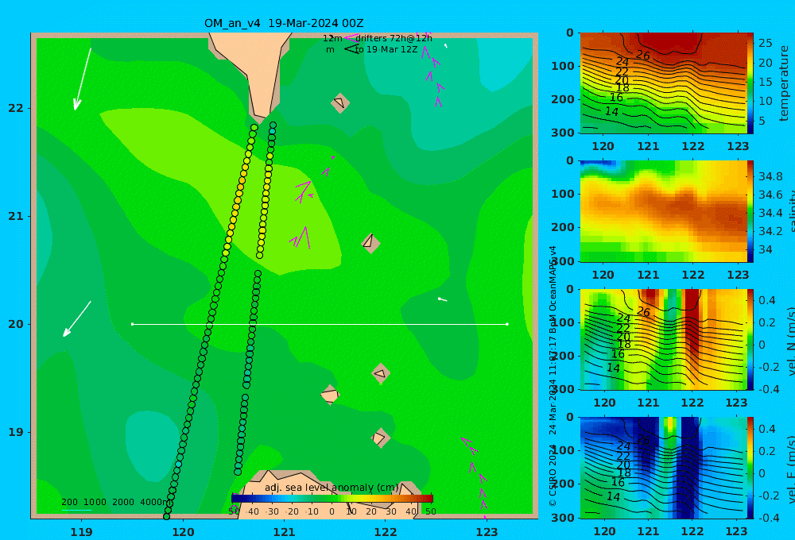Image resolution: width=795 pixels, height=540 pixels.
Task: Click the salinity section color bar
Action: [750, 211]
